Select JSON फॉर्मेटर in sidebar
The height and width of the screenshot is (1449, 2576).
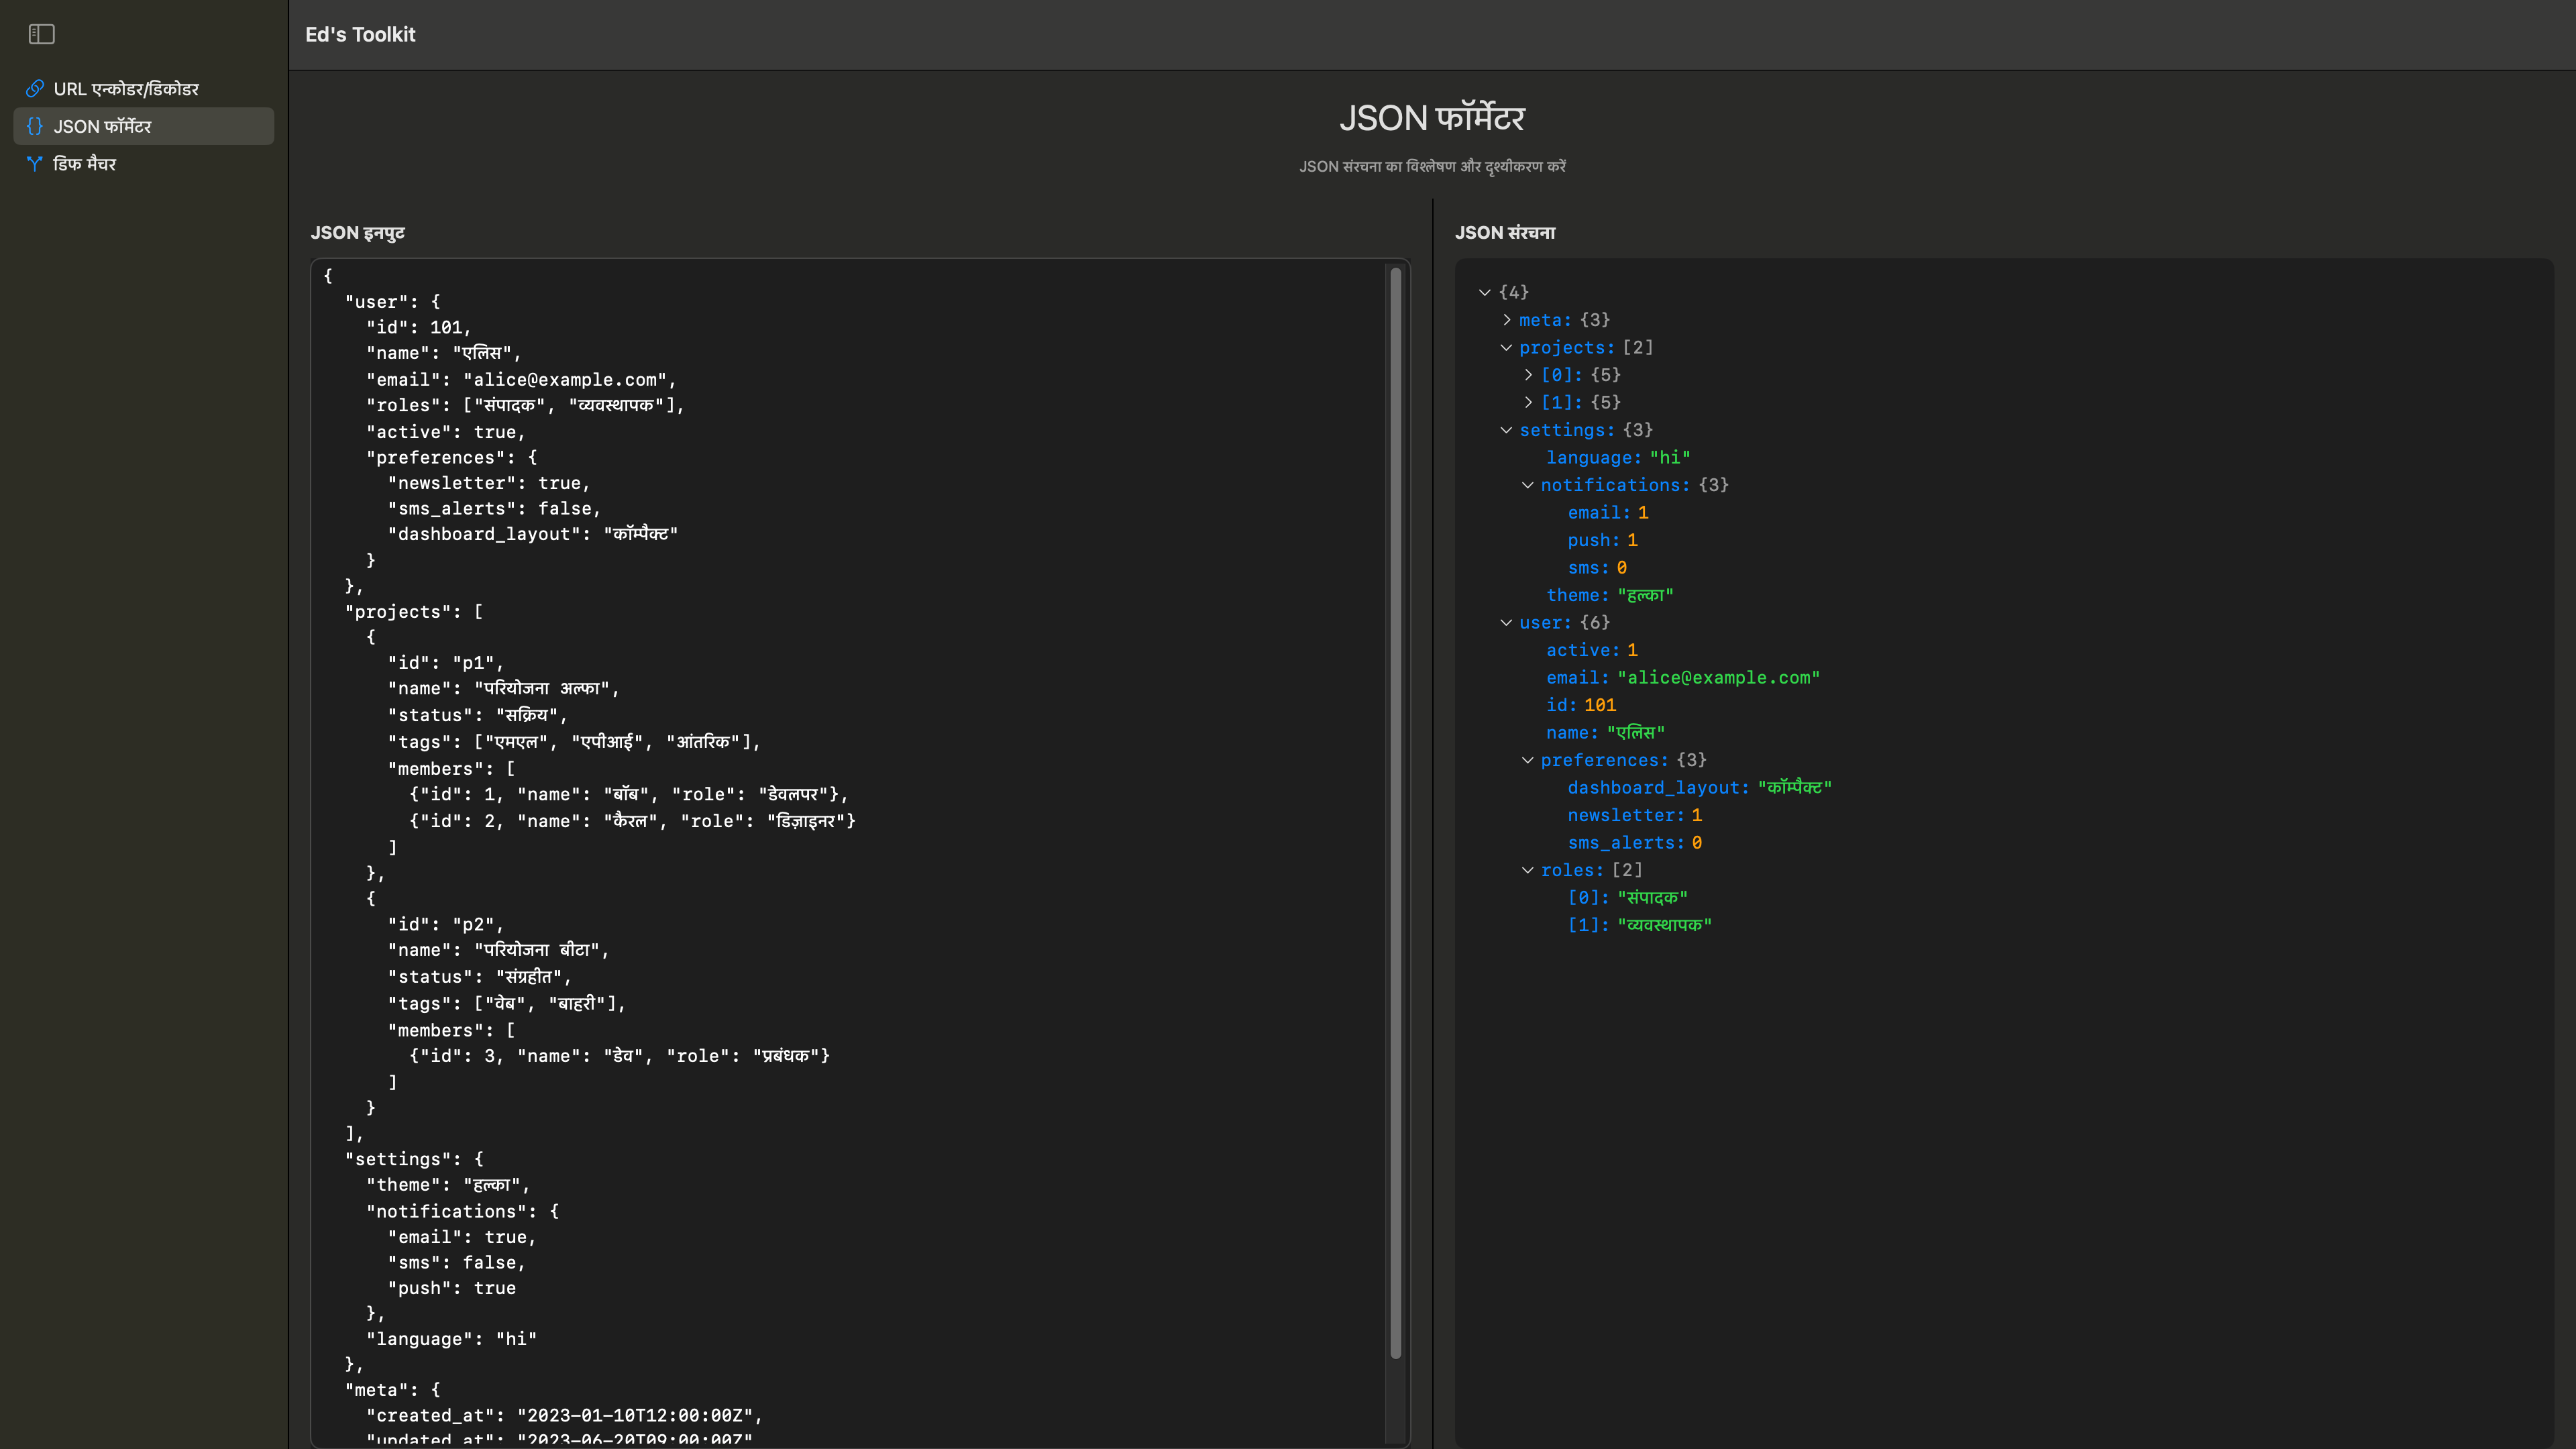point(143,126)
